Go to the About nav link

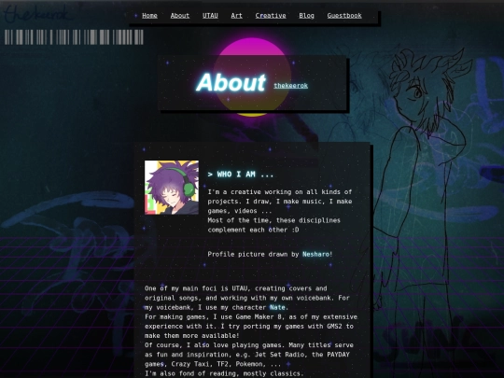[180, 16]
